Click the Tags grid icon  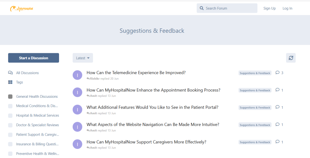point(10,82)
